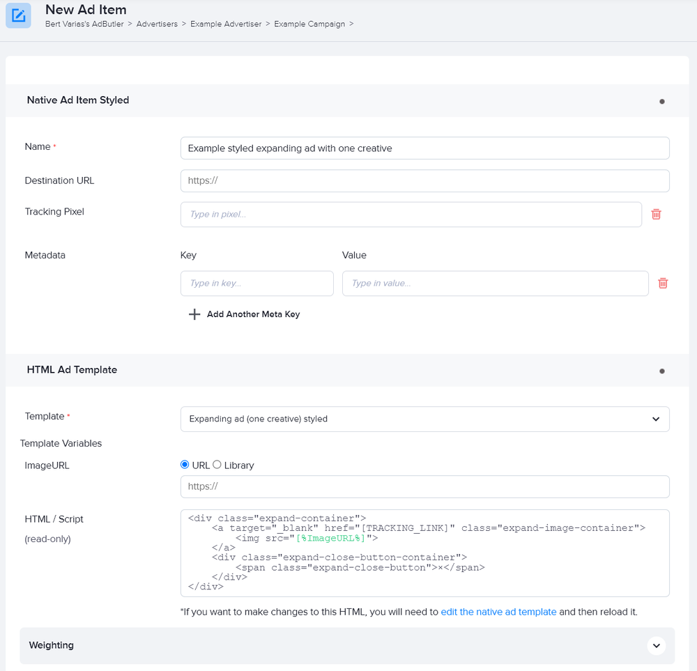Select the Library radio option for ImageURL
Screen dimensions: 697x671
tap(217, 464)
